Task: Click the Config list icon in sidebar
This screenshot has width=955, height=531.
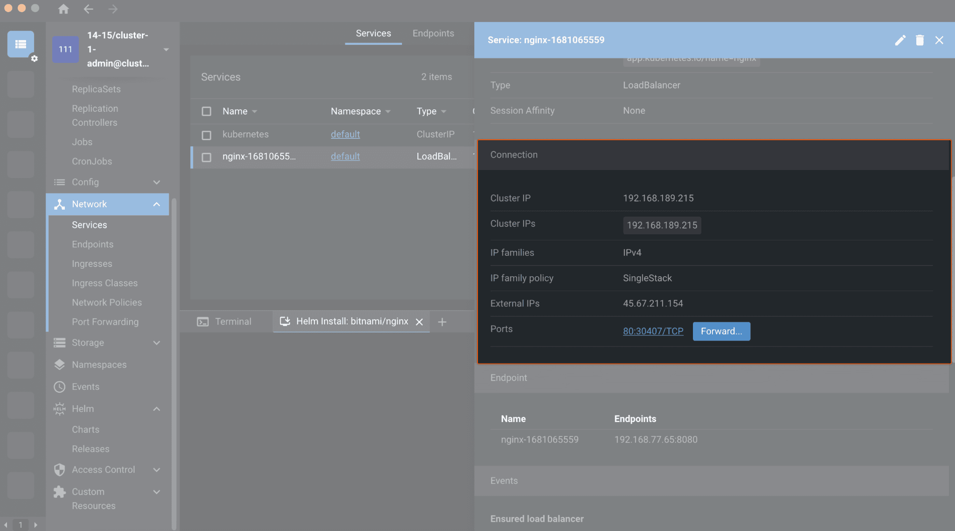Action: [x=60, y=182]
